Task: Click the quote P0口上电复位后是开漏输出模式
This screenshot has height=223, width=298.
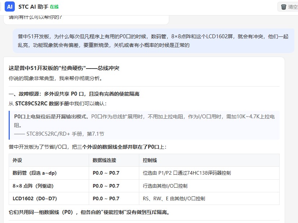Action: click(x=52, y=117)
